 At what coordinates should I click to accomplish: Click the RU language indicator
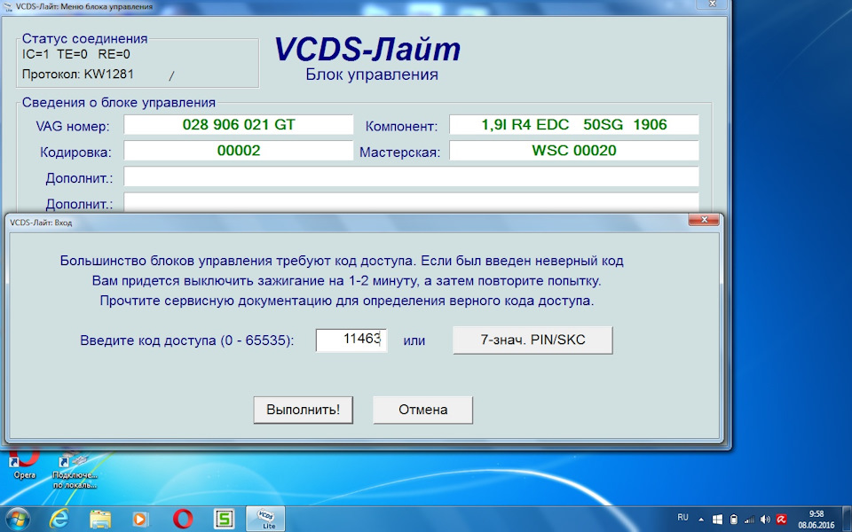click(x=683, y=517)
